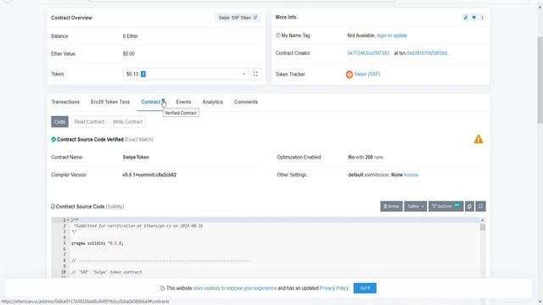Screen dimensions: 543x305
Task: Open the Analytics tab
Action: click(213, 102)
